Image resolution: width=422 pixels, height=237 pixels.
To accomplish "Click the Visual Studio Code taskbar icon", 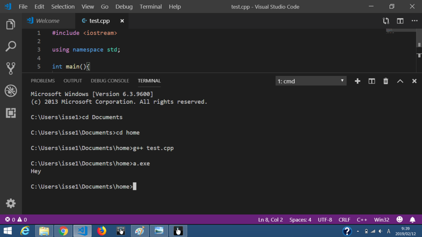I will click(82, 231).
